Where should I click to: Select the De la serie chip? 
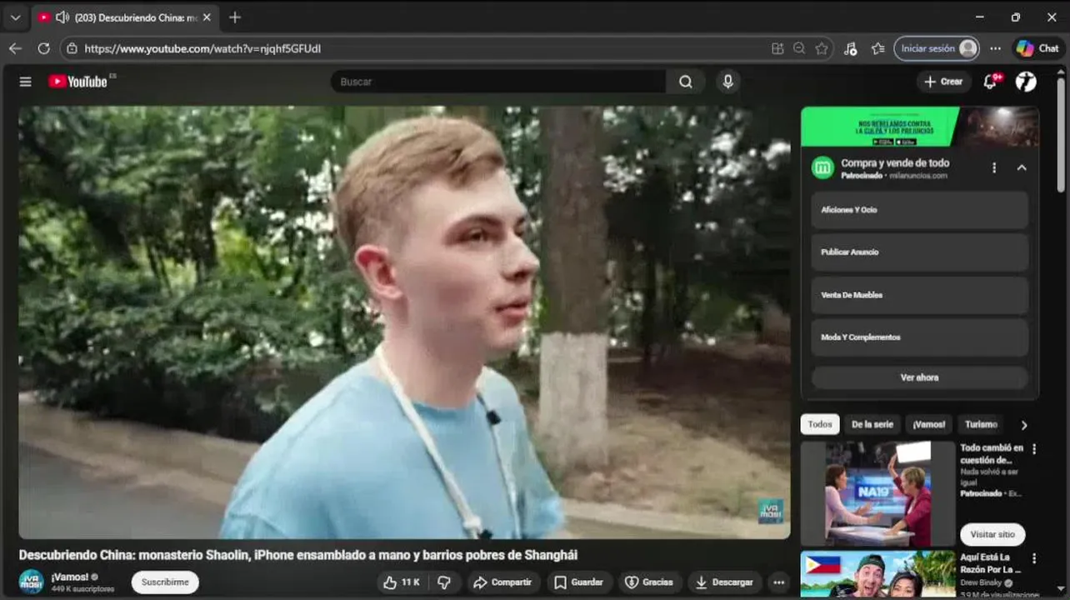tap(872, 424)
